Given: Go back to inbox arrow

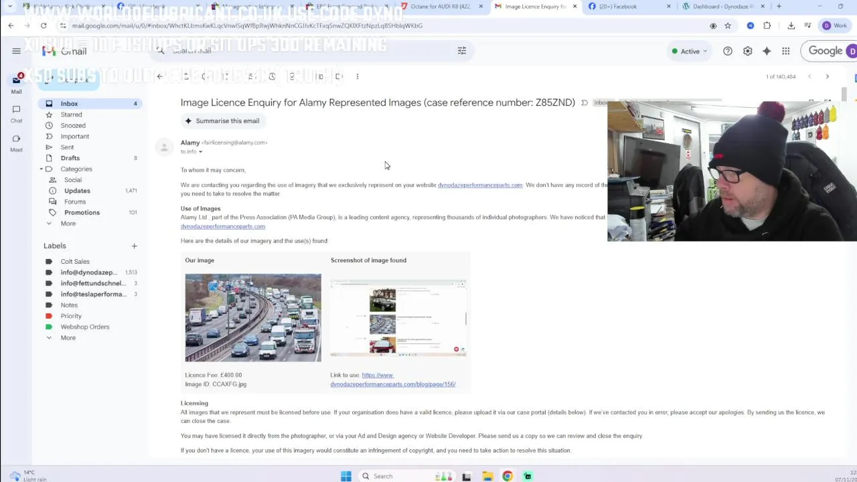Looking at the screenshot, I should (159, 76).
